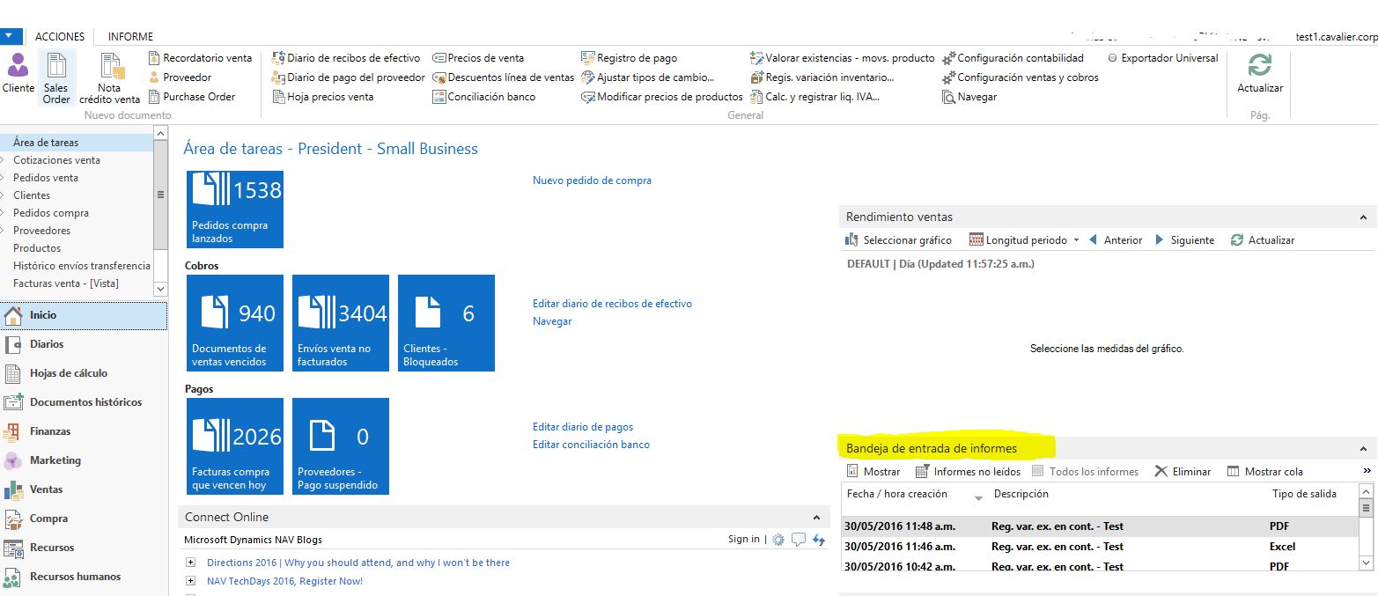This screenshot has width=1378, height=596.
Task: Enable the Informes no leídos filter
Action: (x=971, y=471)
